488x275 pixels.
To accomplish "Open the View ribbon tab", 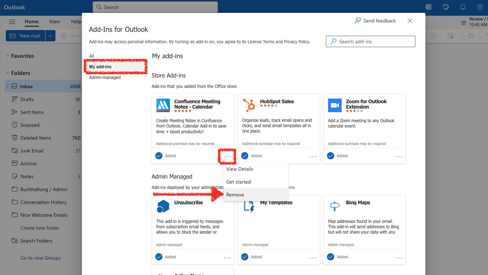I will click(55, 22).
